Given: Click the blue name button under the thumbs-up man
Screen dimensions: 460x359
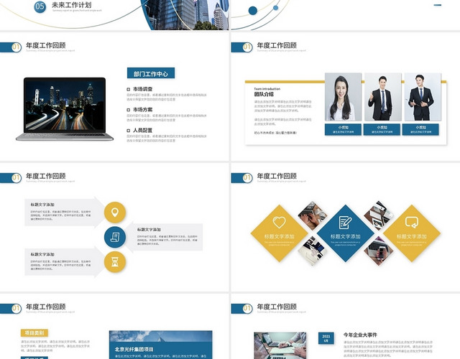Looking at the screenshot, I should tap(382, 129).
